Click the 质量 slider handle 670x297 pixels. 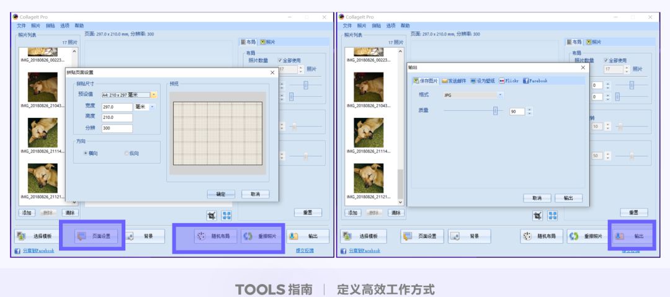tap(495, 111)
